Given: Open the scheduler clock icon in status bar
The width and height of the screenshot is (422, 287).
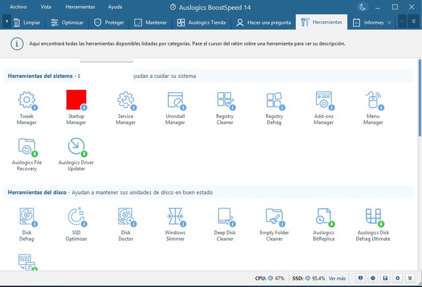Looking at the screenshot, I should [373, 278].
